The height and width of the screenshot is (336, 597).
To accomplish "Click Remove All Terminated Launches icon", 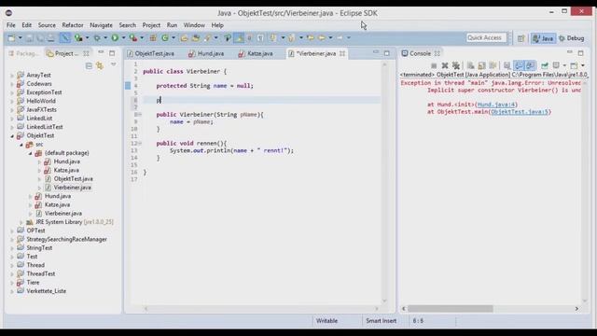I will coord(456,65).
